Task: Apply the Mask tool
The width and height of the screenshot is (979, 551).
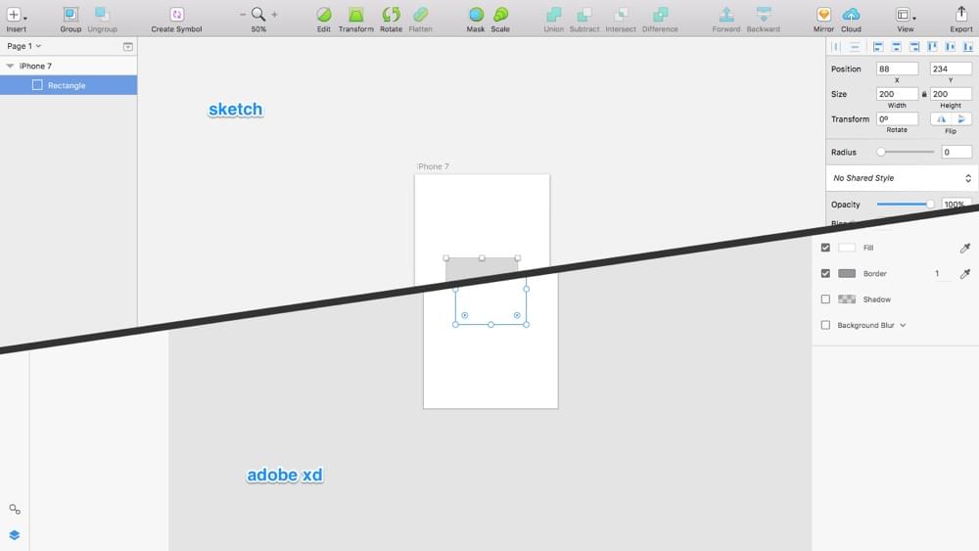Action: 476,15
